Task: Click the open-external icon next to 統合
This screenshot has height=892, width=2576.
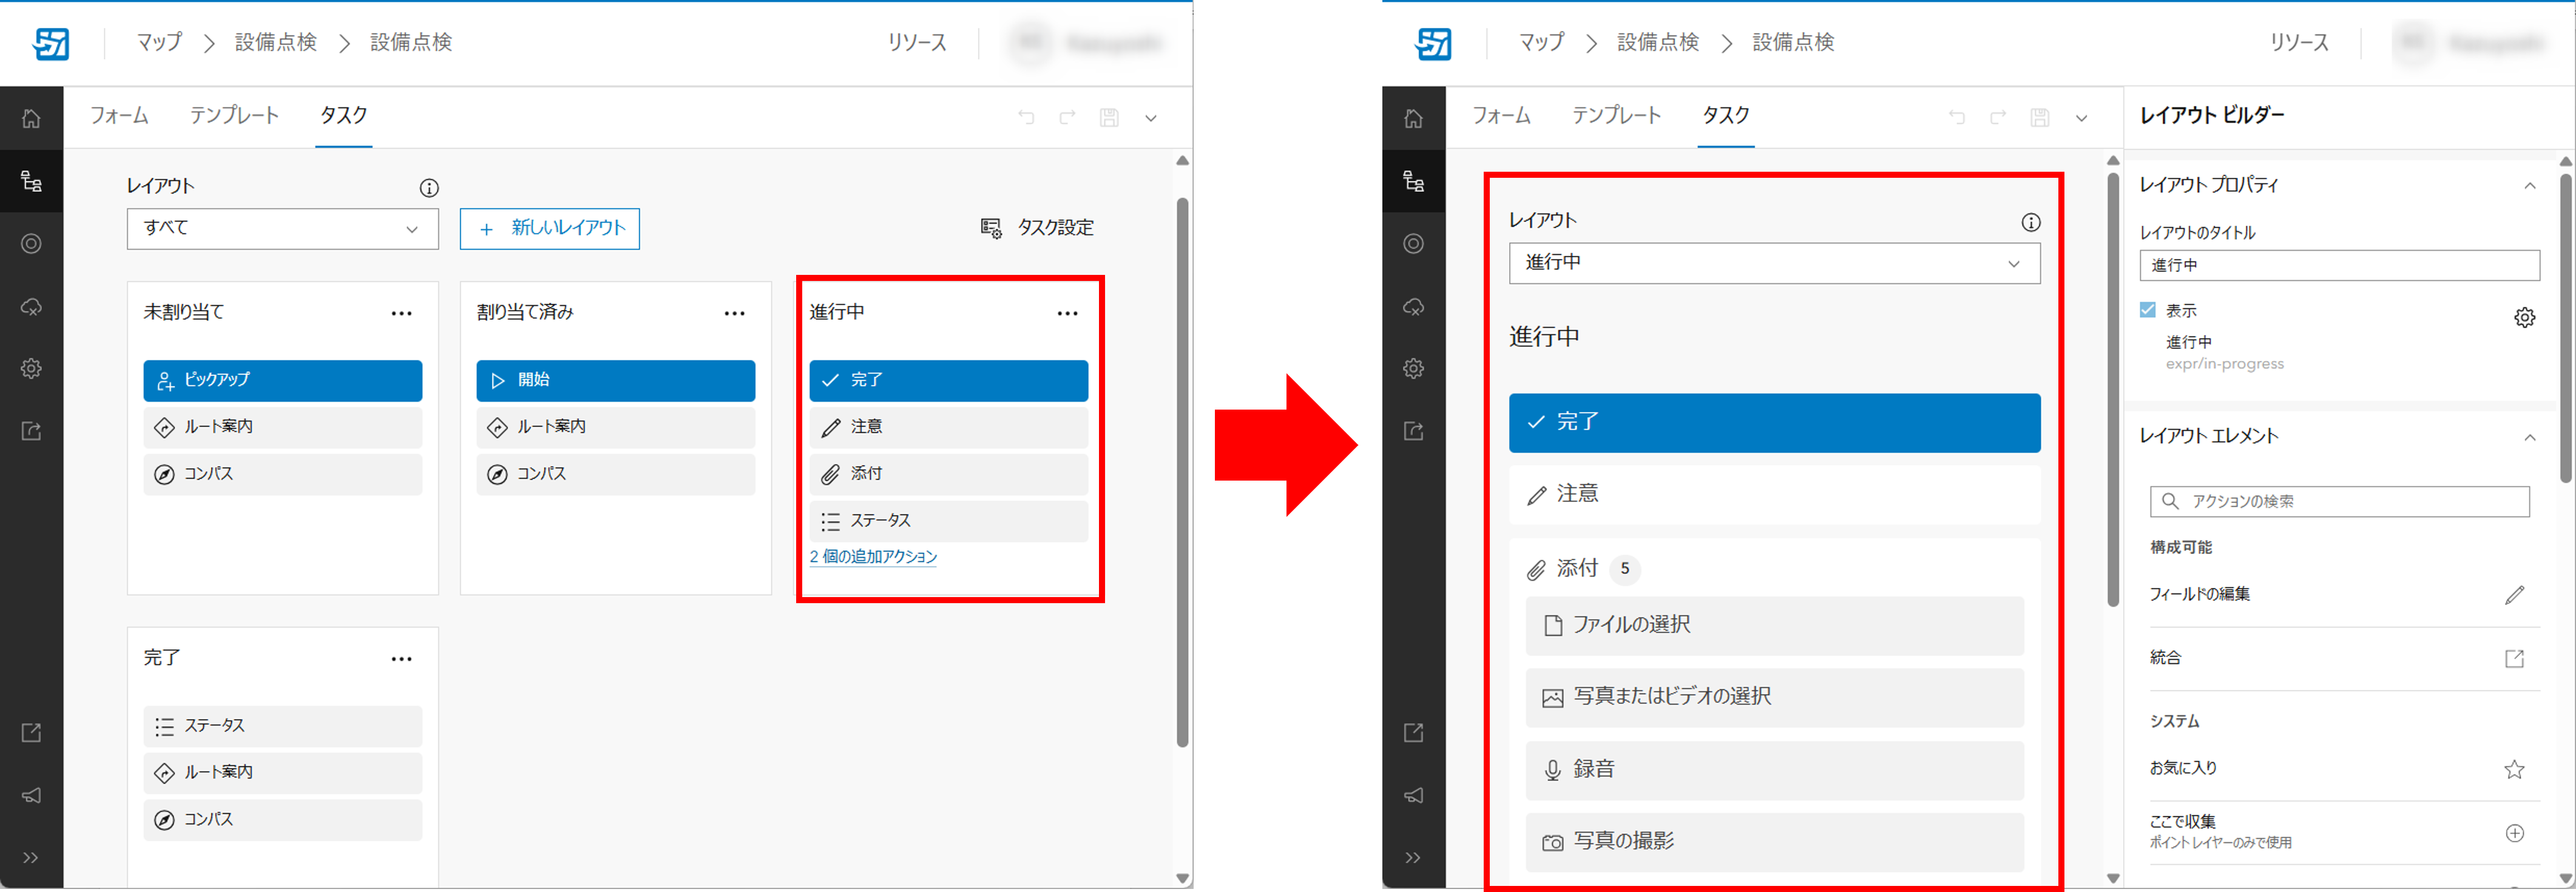Action: (x=2514, y=658)
